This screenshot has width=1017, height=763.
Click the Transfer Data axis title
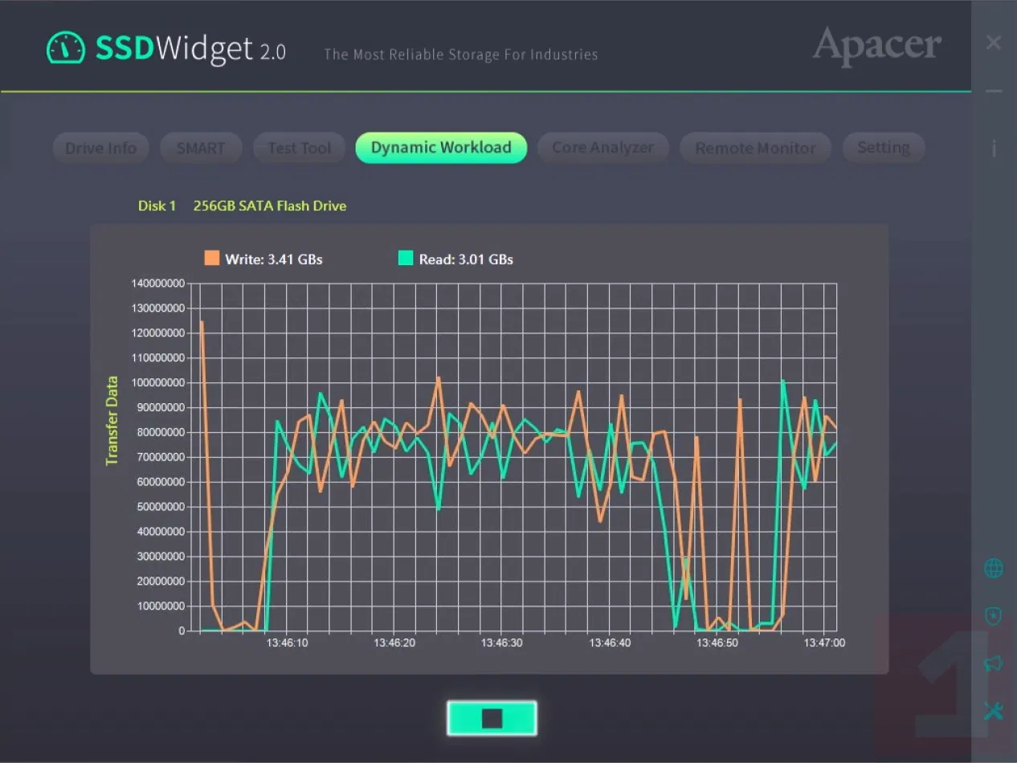112,421
